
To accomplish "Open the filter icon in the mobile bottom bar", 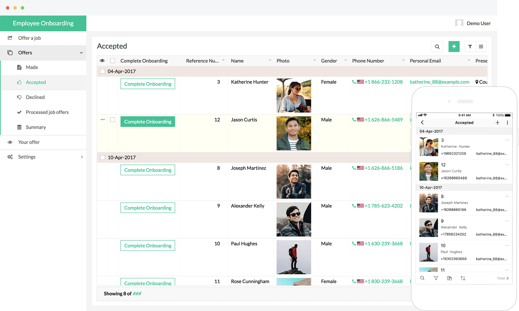I will (x=436, y=278).
